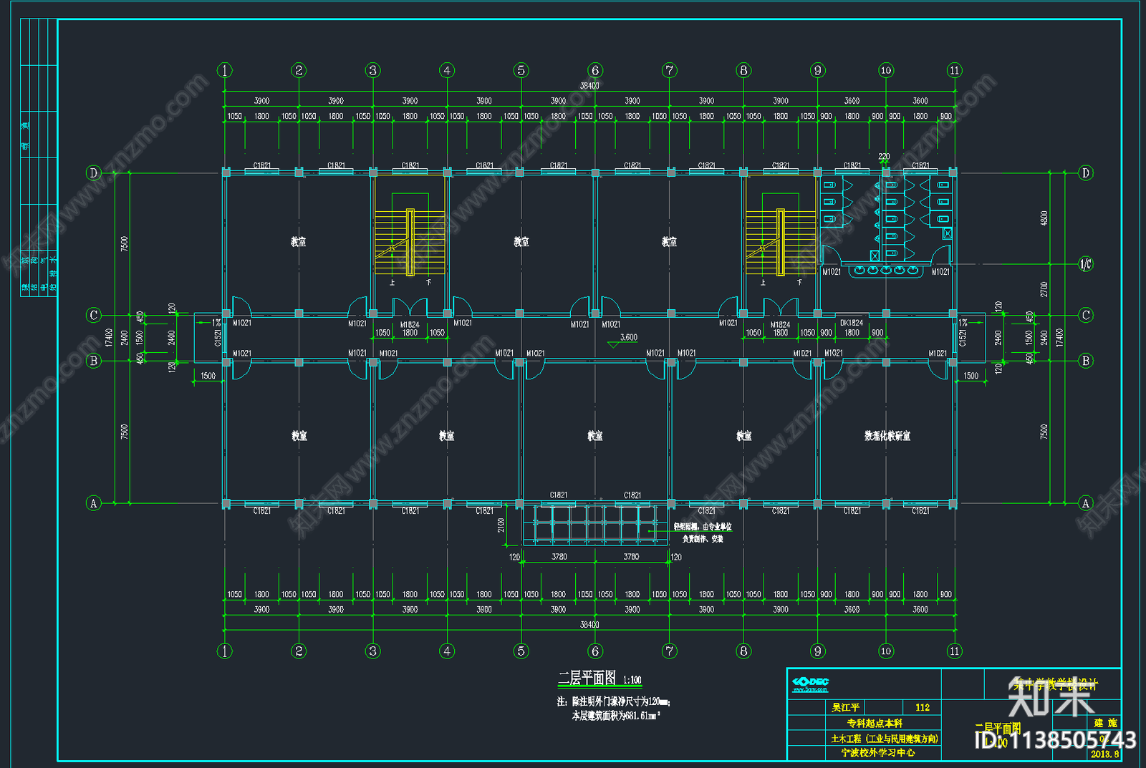Screen dimensions: 1146x768
Task: Select 'M1824' door label between axes 3 and 4
Action: [x=410, y=324]
